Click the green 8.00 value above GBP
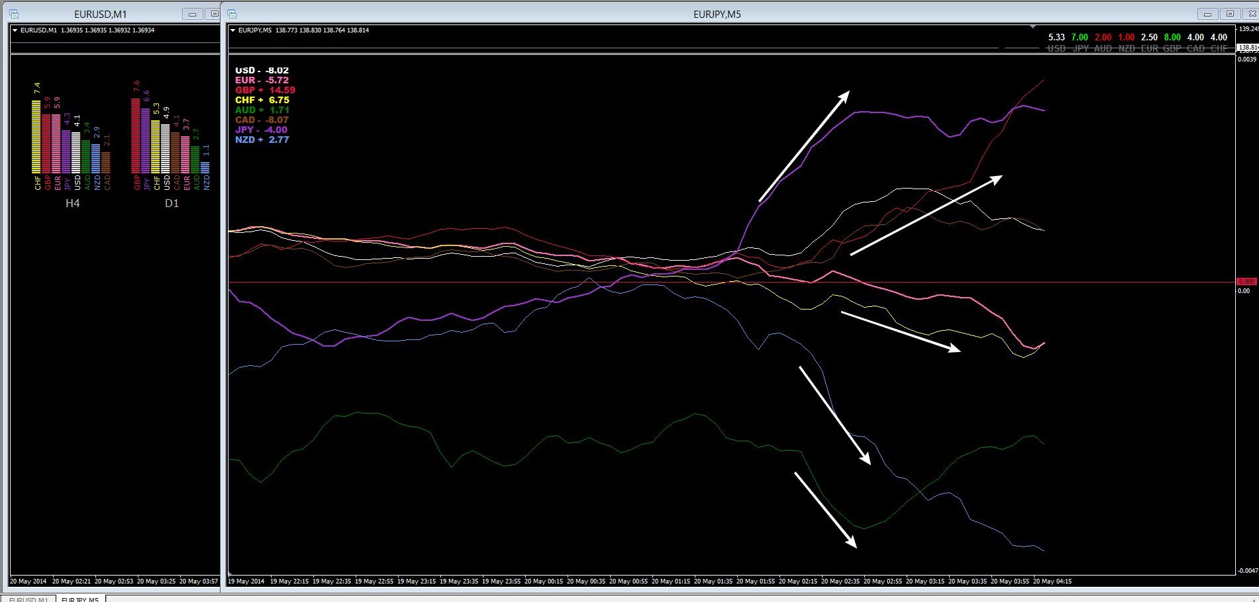Viewport: 1259px width, 602px height. coord(1172,37)
